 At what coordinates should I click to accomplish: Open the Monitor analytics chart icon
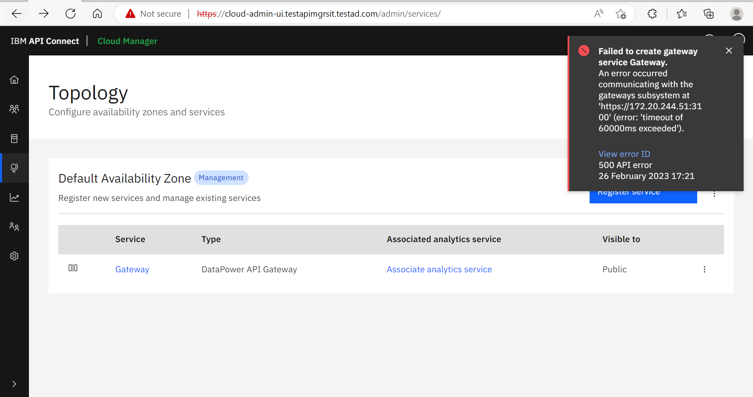click(14, 197)
